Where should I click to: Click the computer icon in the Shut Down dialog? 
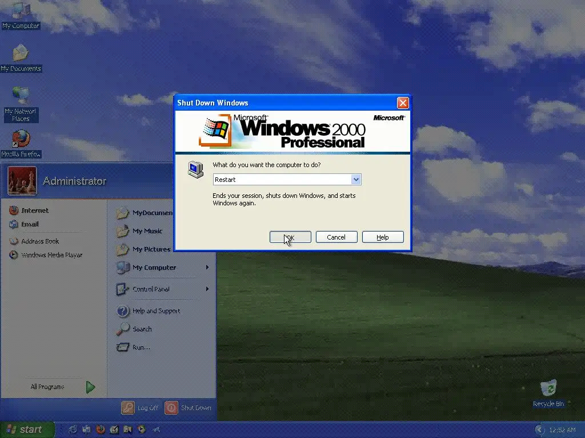click(x=195, y=169)
